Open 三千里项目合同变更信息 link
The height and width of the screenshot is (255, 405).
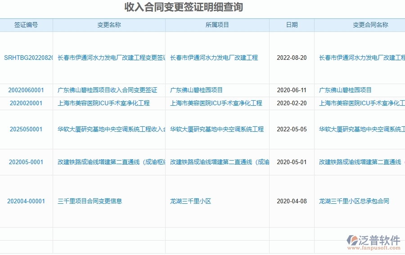[x=90, y=201]
